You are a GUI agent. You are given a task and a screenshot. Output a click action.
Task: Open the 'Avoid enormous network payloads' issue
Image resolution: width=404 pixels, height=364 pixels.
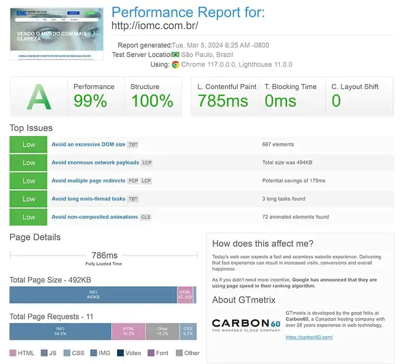tap(95, 163)
